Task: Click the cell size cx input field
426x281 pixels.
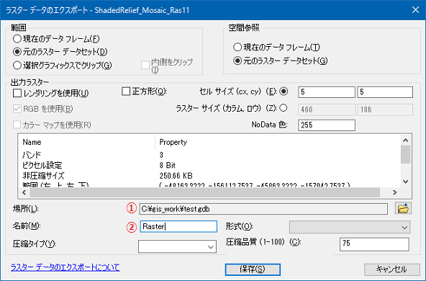Action: click(x=327, y=92)
